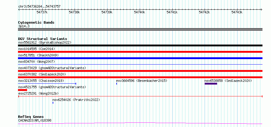Open nsv6538858 (Sedlazeck2020) label

pyautogui.click(x=228, y=81)
